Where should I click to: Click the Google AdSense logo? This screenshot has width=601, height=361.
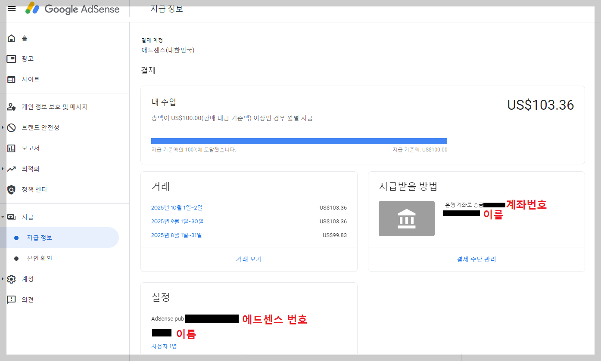tap(72, 9)
